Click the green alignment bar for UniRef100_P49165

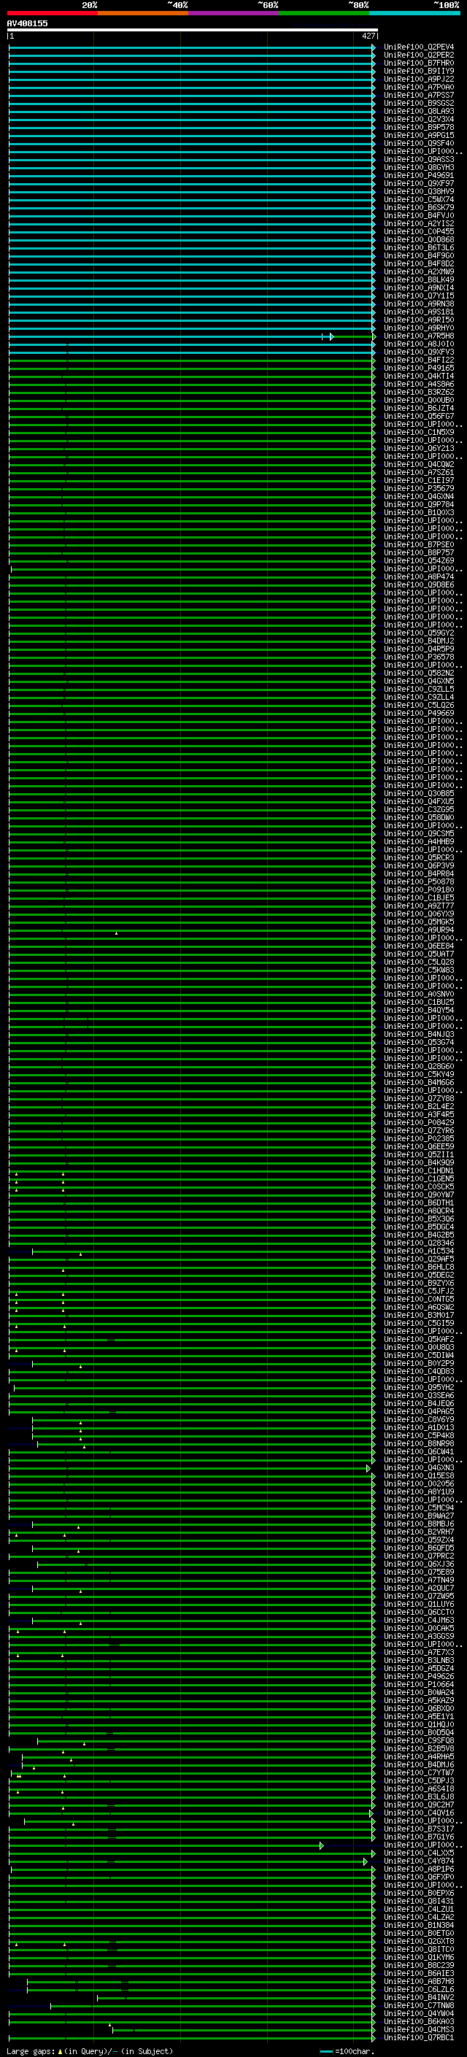pos(192,368)
